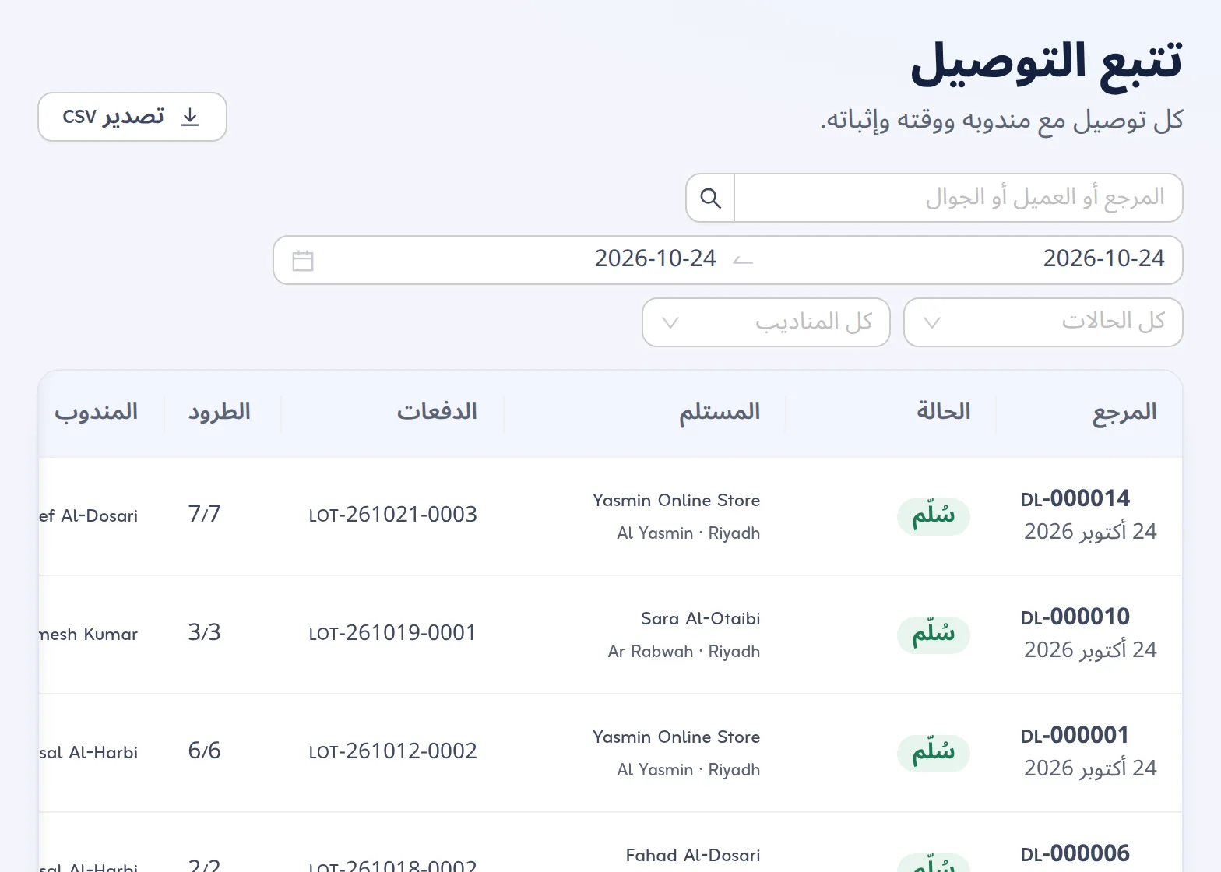Open delivery reference DL-000001
The image size is (1221, 872).
(1075, 735)
